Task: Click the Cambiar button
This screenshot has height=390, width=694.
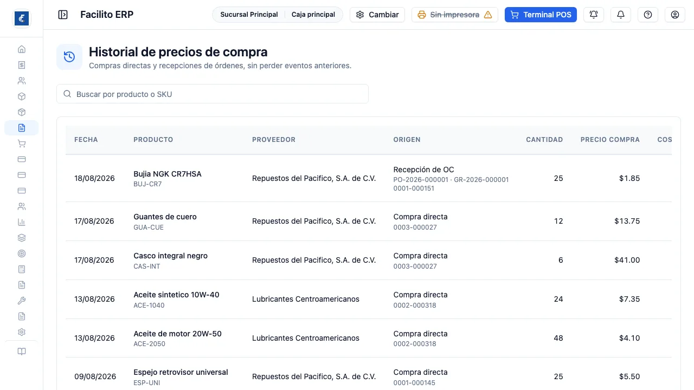Action: 377,15
